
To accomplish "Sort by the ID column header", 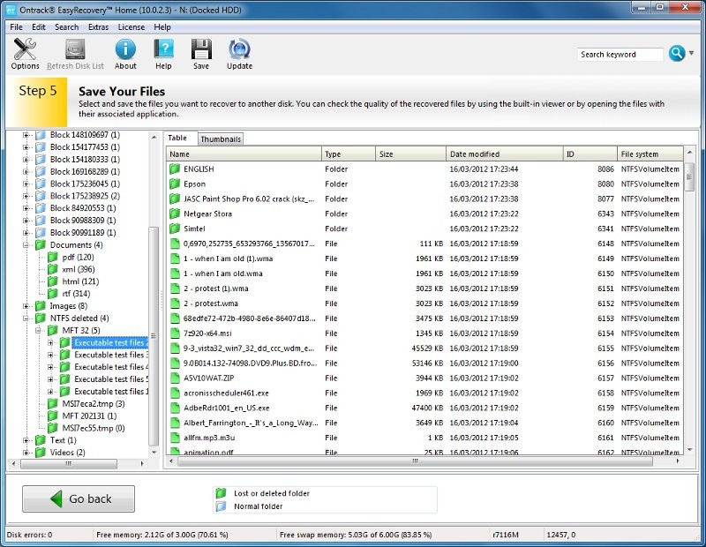I will [590, 154].
